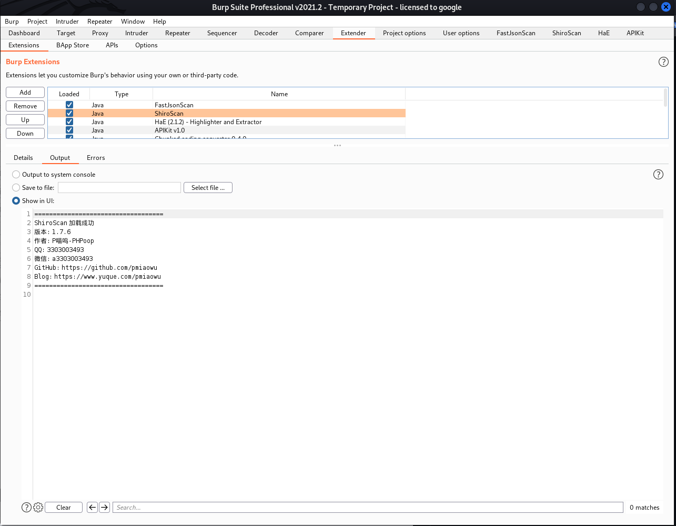
Task: Open the Intruder menu
Action: [67, 22]
